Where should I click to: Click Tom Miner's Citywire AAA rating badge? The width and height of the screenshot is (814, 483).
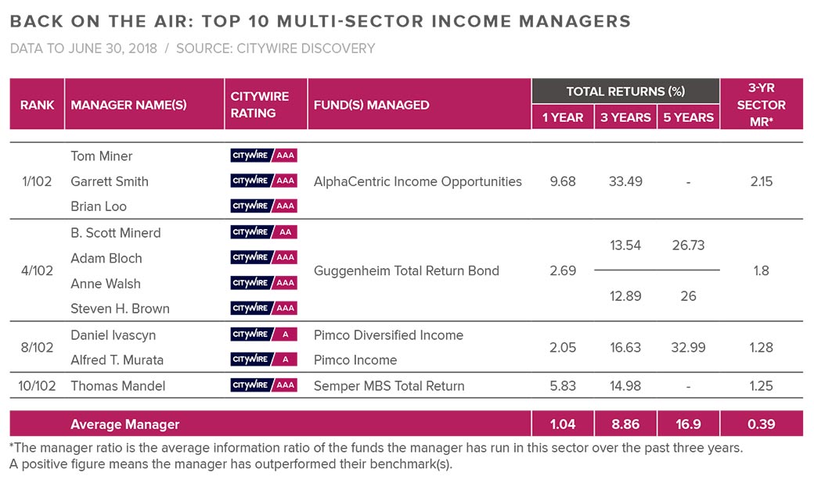tap(264, 156)
